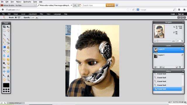Switch to Hisham Ibrahim YouTube tab
Viewport: 187px width, 105px height.
coord(18,5)
